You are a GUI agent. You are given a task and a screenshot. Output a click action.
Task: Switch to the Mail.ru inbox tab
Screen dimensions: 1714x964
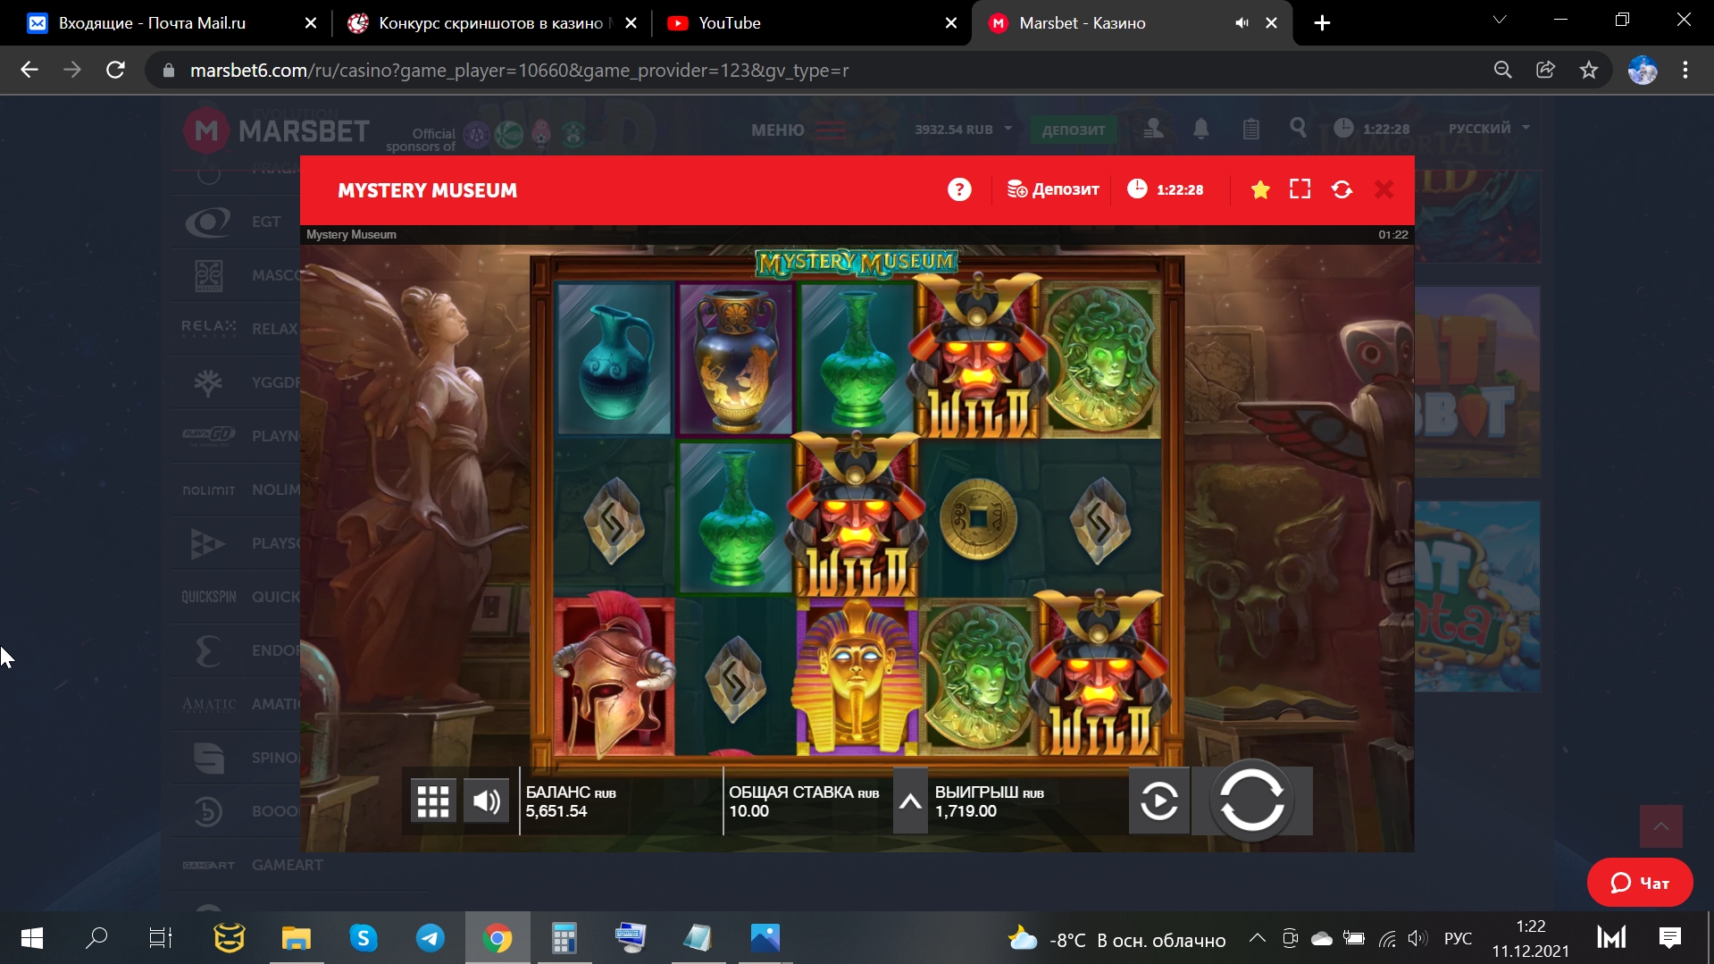coord(152,23)
